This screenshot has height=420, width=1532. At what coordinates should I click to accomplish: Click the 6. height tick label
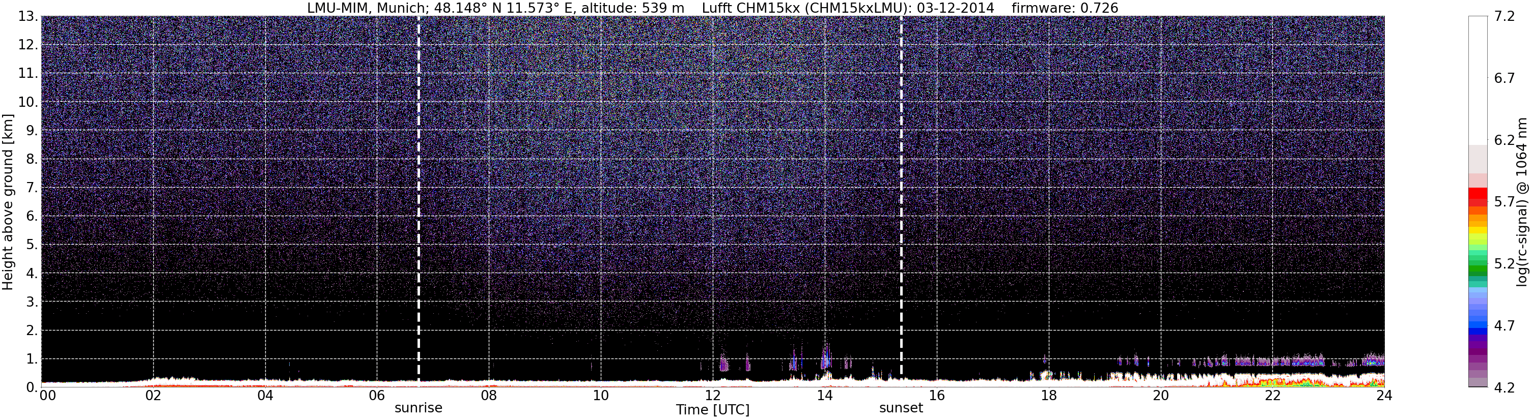pos(32,216)
